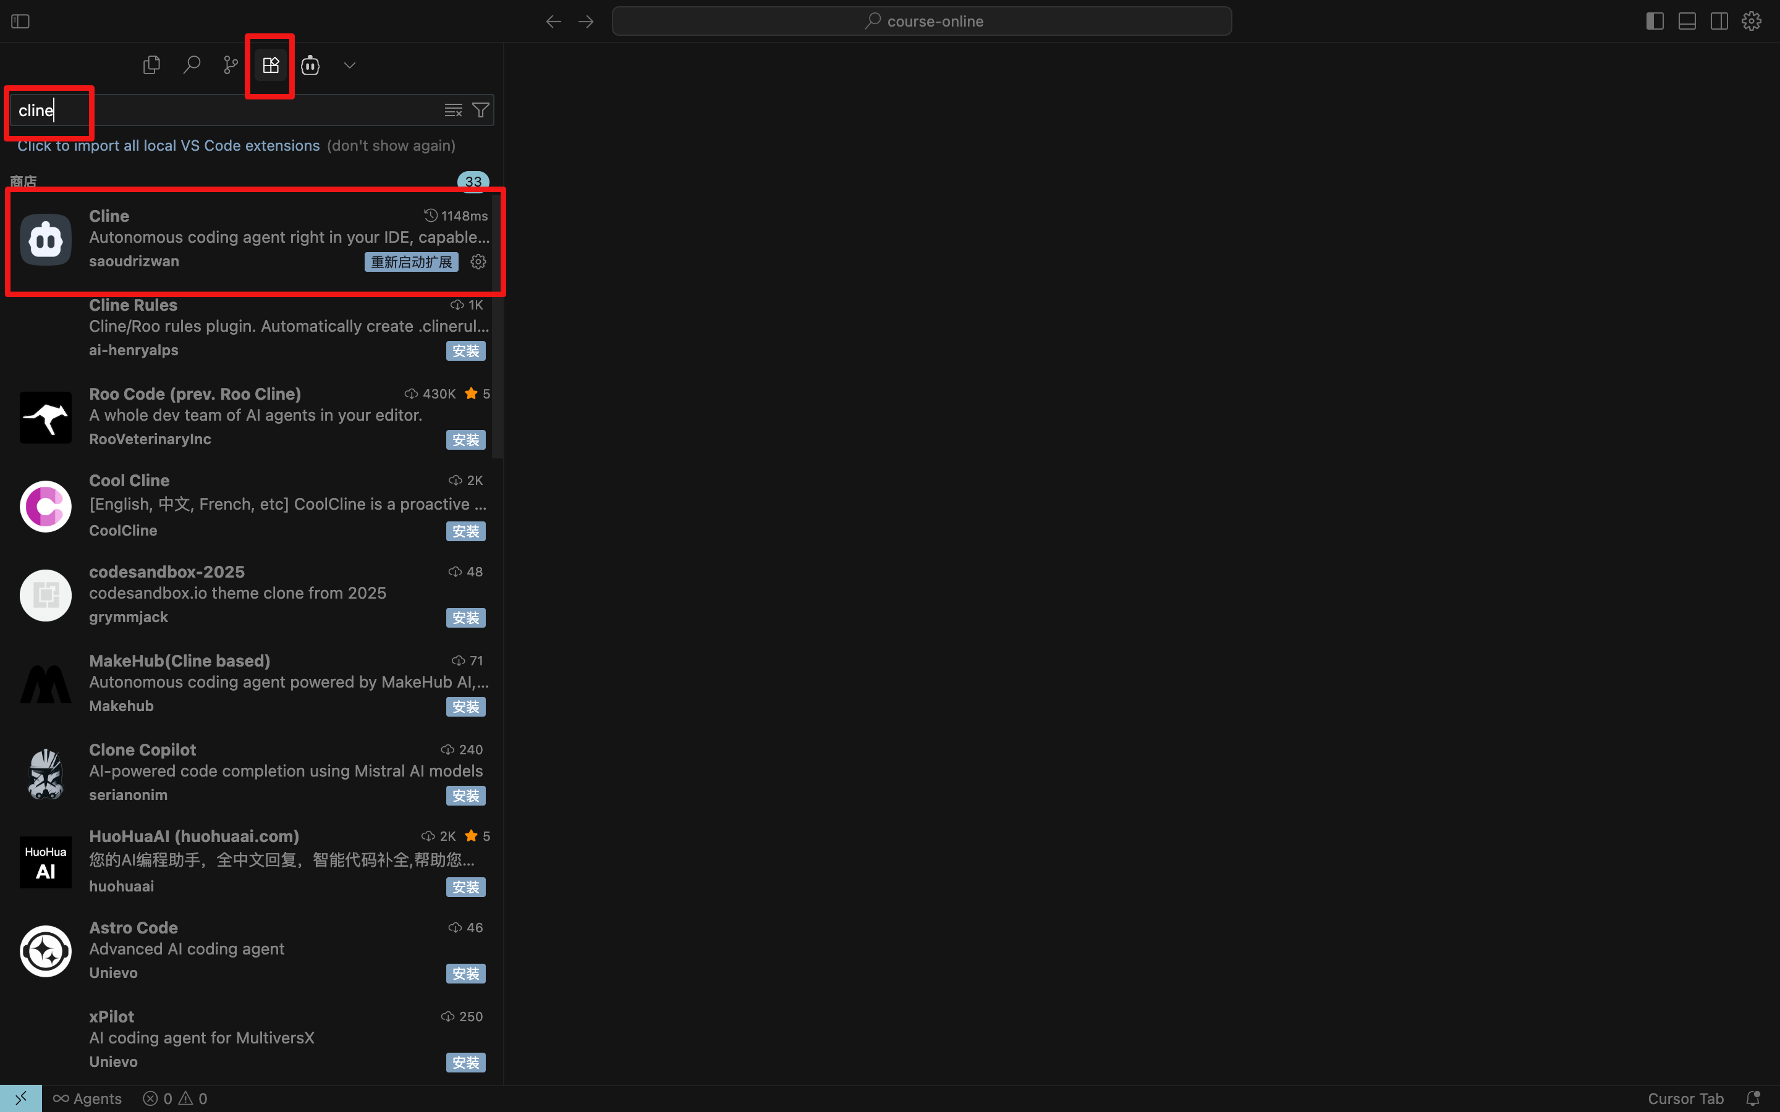1780x1112 pixels.
Task: Open the Extensions view icon
Action: click(271, 65)
